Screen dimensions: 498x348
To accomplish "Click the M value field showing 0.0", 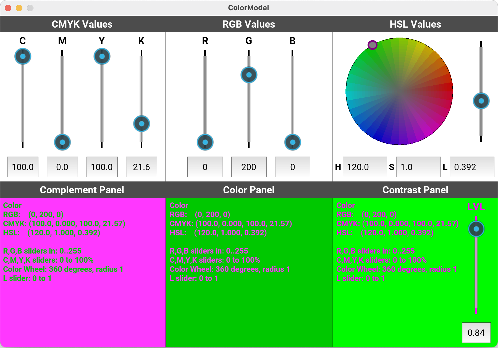I will [x=62, y=167].
